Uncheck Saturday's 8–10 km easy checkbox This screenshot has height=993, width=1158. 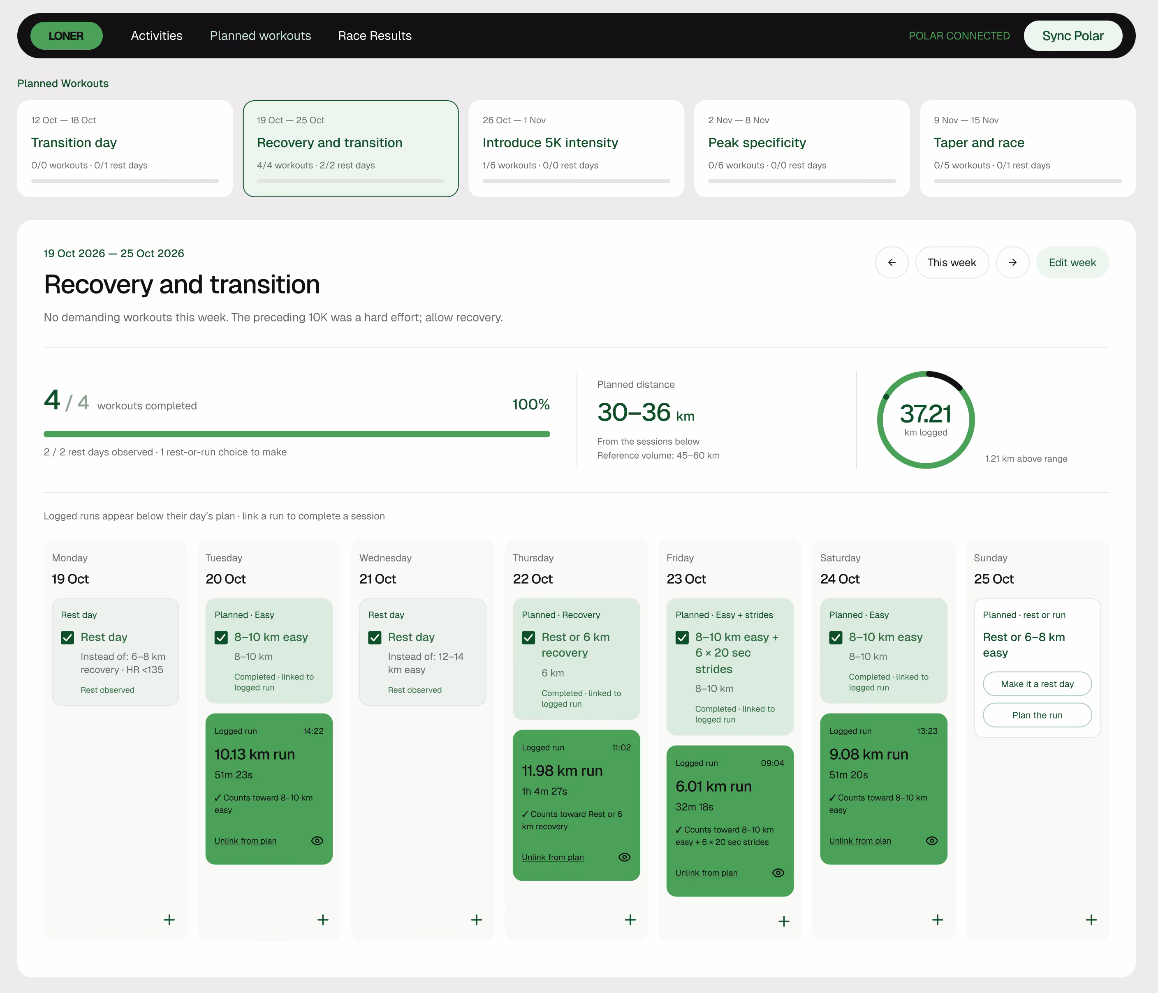(836, 637)
